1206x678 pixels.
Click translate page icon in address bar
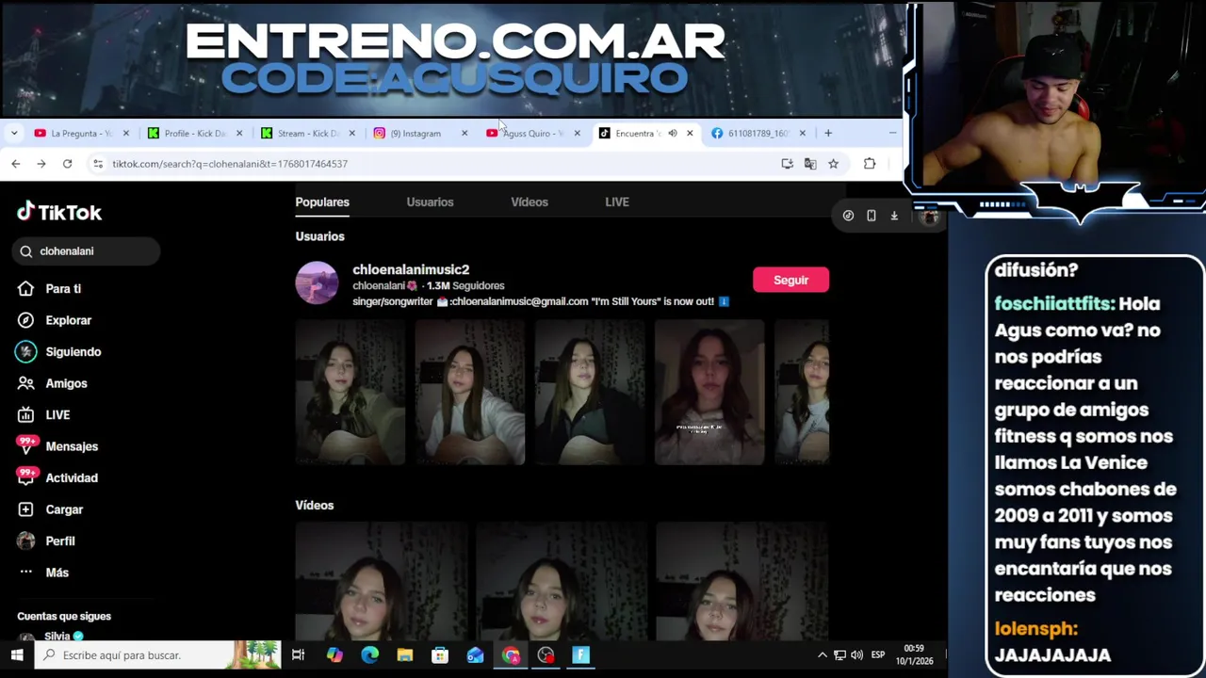tap(810, 164)
